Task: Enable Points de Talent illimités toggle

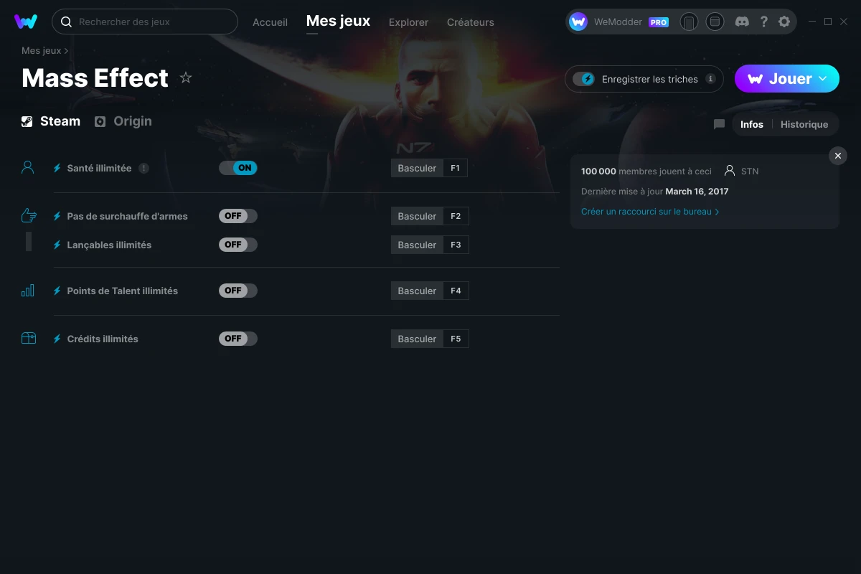Action: click(x=238, y=291)
